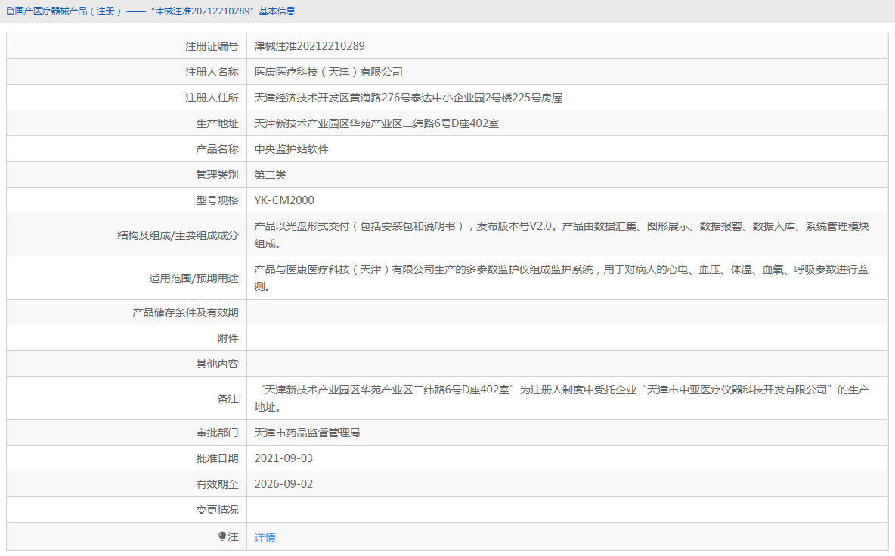Click the structure description starting 产品以光盘形式交付

click(562, 235)
